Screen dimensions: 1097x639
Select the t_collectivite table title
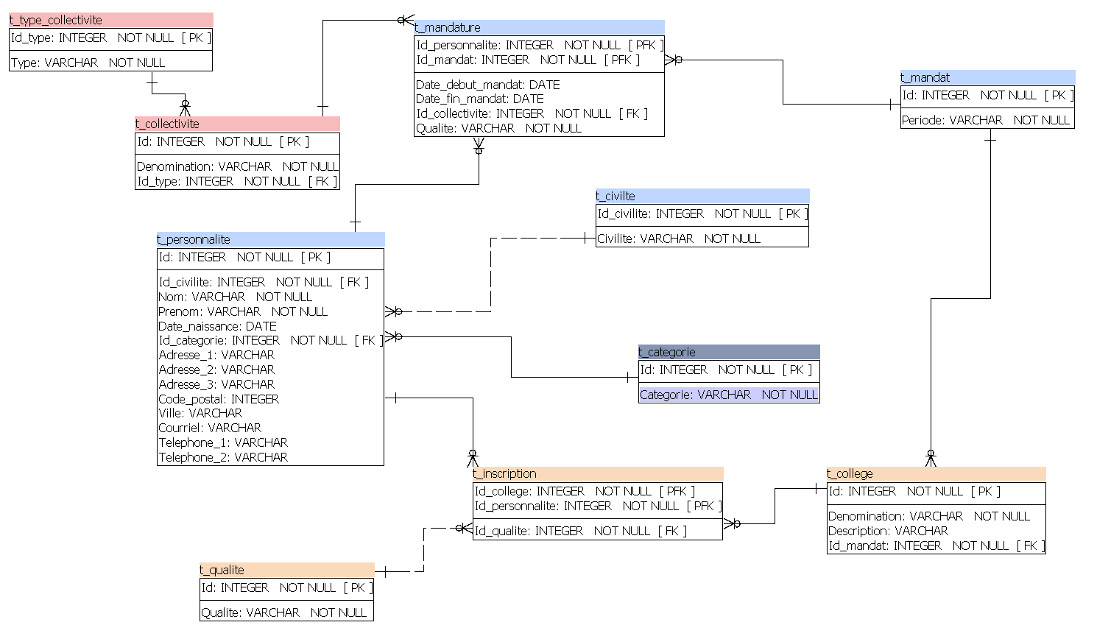click(238, 124)
